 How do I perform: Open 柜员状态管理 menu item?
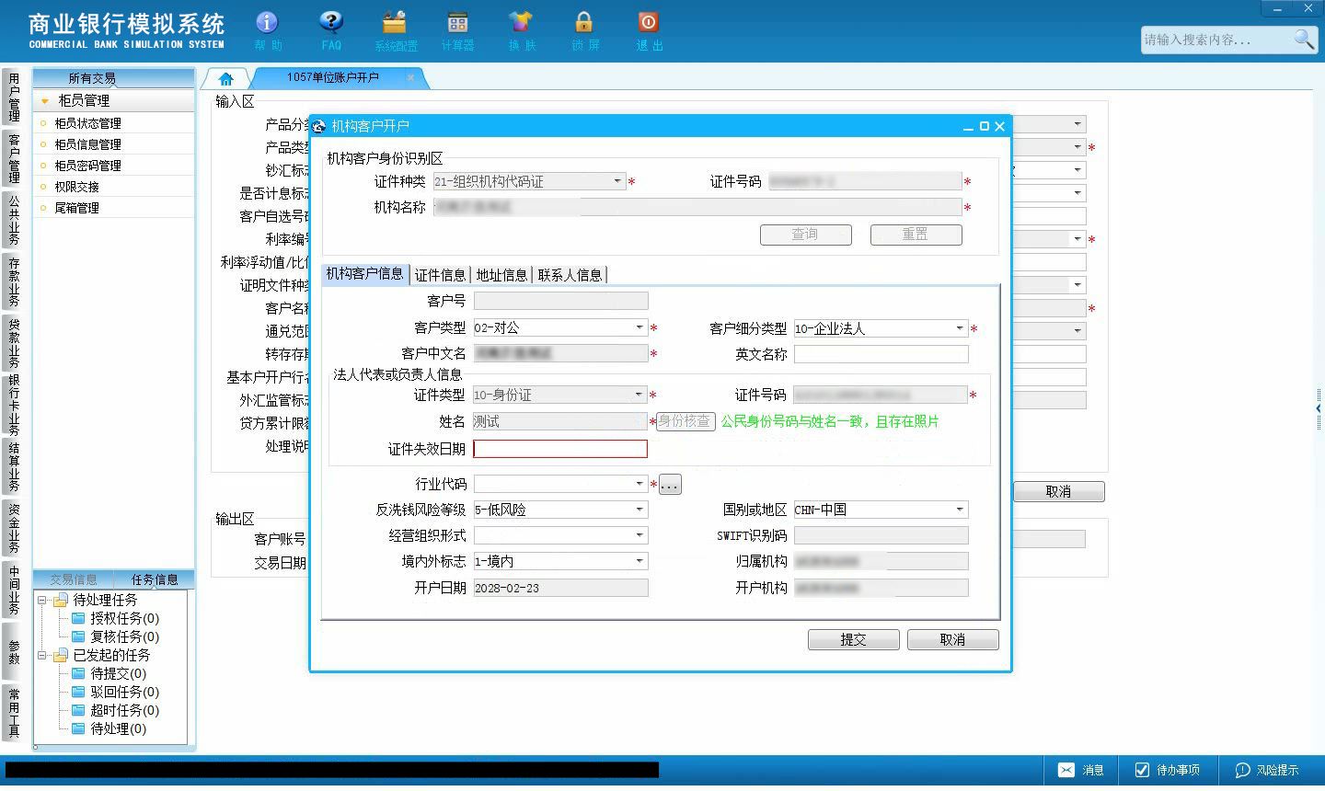point(87,123)
